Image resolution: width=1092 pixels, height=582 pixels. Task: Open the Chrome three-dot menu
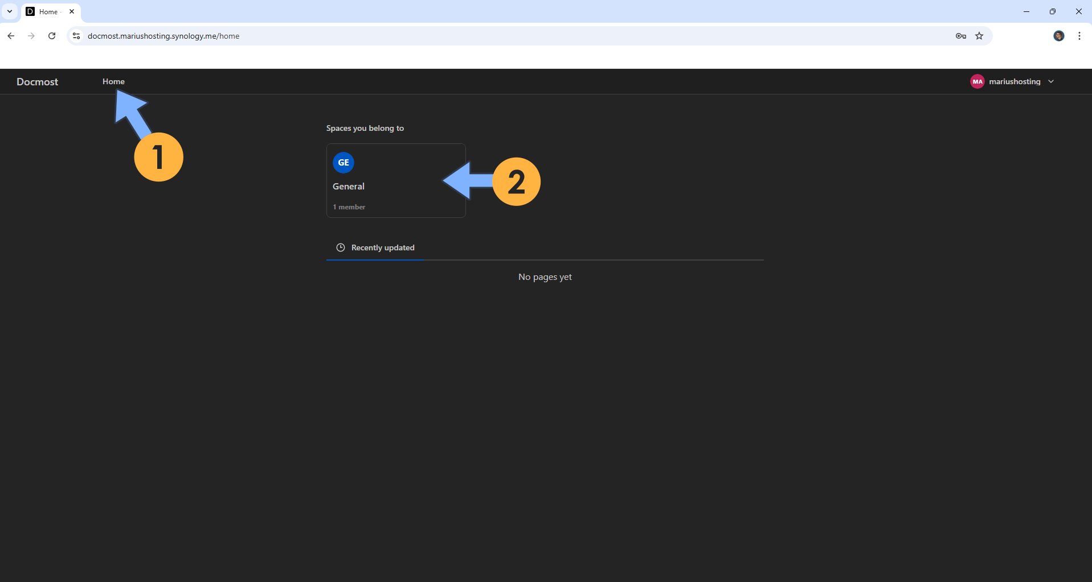pyautogui.click(x=1079, y=36)
